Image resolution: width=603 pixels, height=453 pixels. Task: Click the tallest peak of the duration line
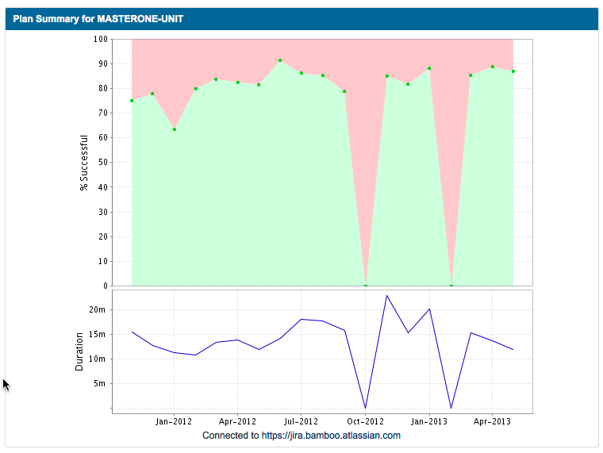(386, 296)
